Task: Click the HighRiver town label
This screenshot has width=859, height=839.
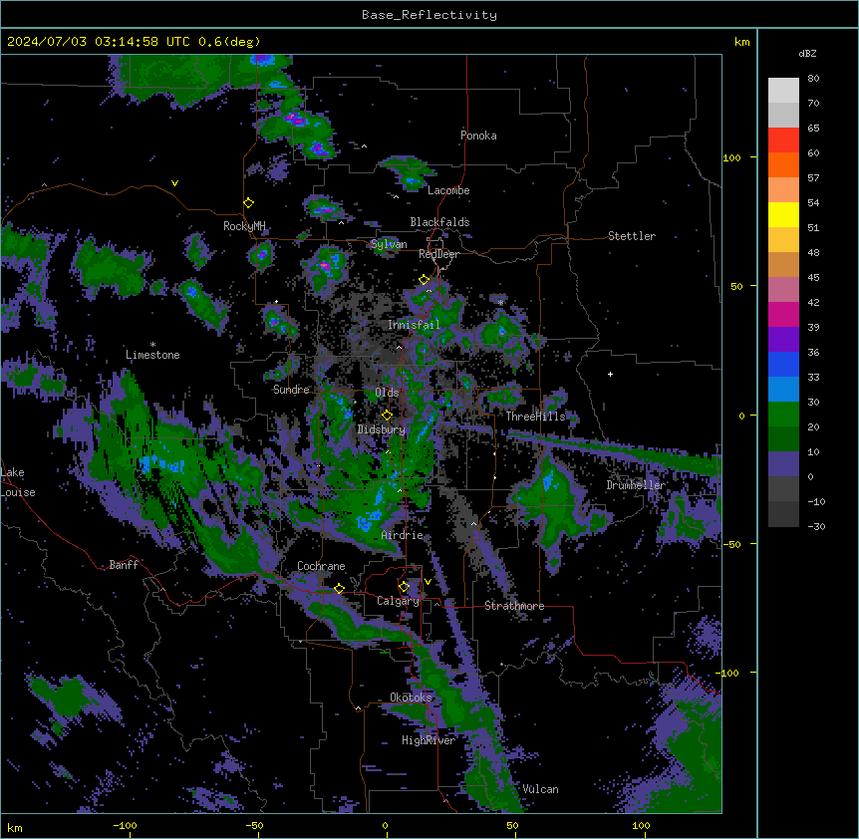Action: point(429,740)
